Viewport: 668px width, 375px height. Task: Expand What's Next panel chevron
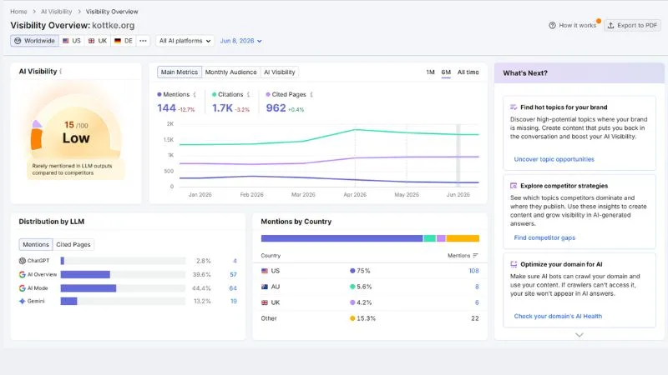[579, 335]
